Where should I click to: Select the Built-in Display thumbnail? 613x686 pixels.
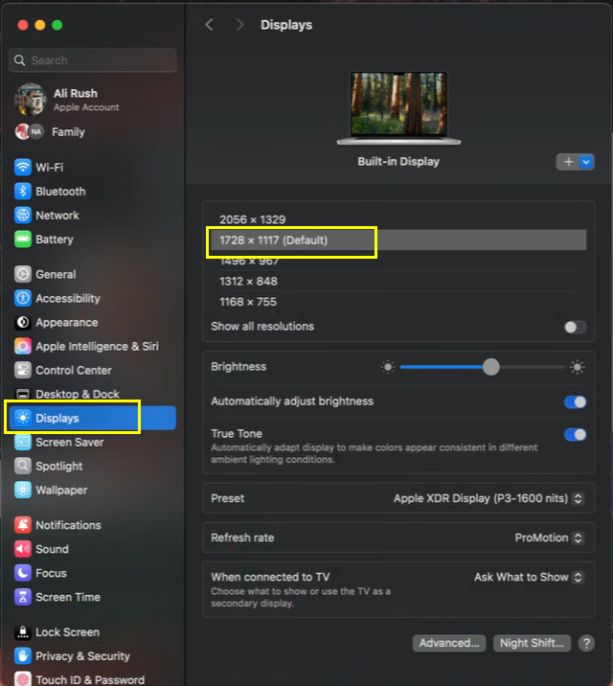click(x=398, y=108)
